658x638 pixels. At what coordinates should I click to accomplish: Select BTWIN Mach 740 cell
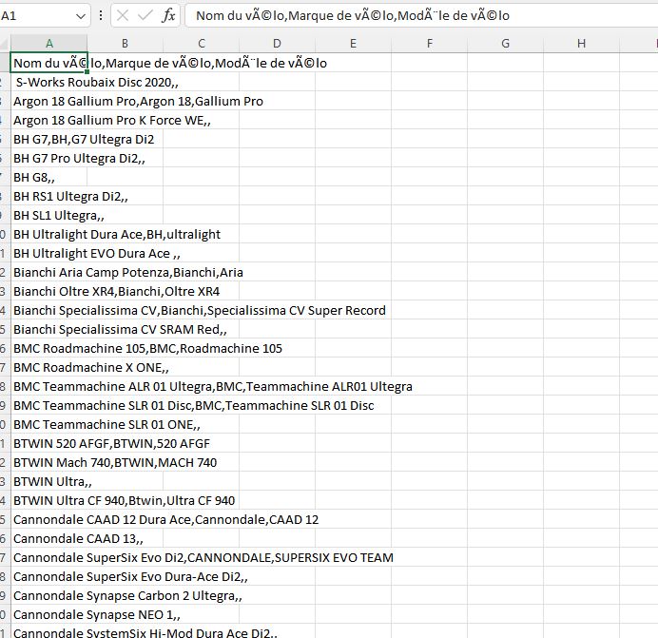(x=49, y=462)
